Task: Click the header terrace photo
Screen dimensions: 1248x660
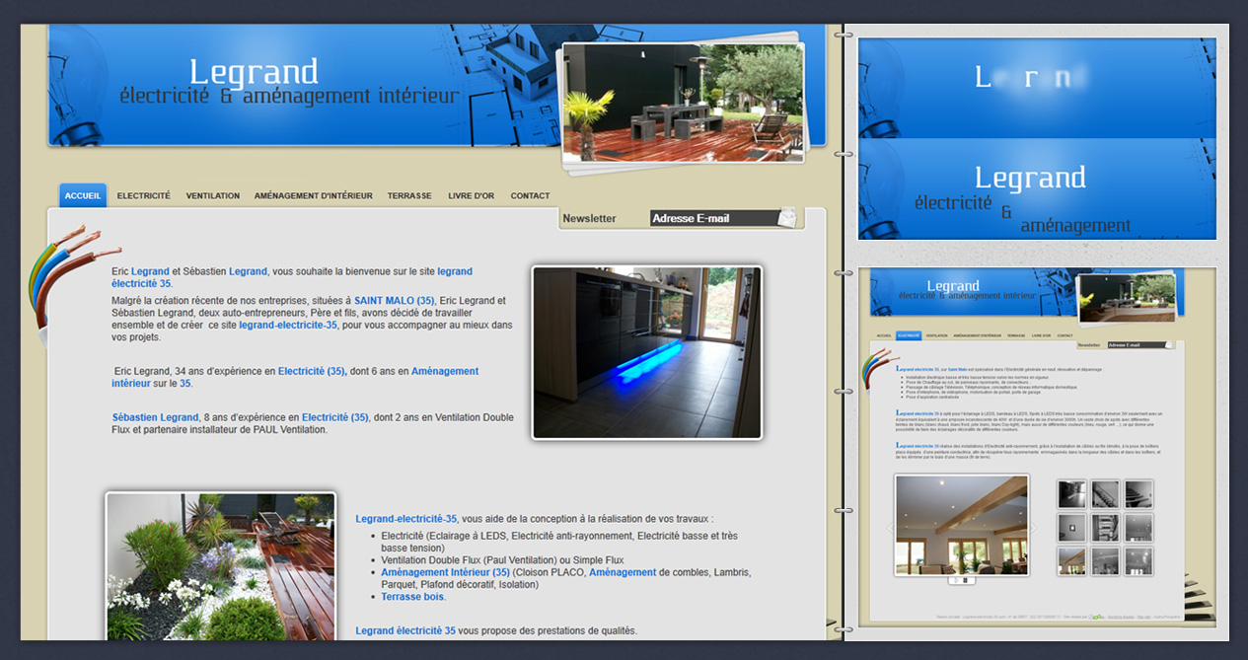Action: [682, 102]
